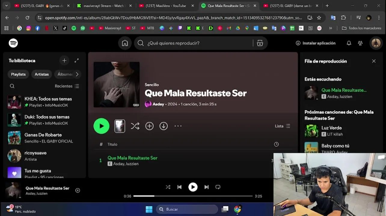This screenshot has width=386, height=216.
Task: Open playlist Duki: Todos sus temas
Action: tap(44, 120)
